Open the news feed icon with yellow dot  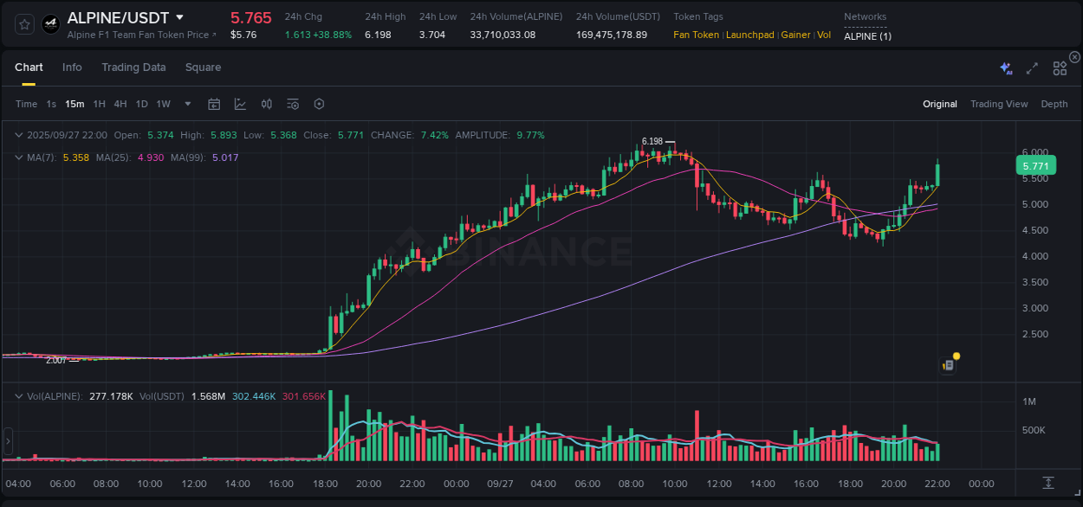[x=948, y=364]
